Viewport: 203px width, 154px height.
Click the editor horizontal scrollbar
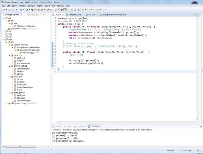[127, 122]
